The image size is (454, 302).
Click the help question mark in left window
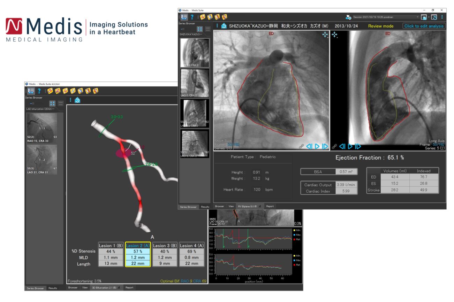click(39, 91)
